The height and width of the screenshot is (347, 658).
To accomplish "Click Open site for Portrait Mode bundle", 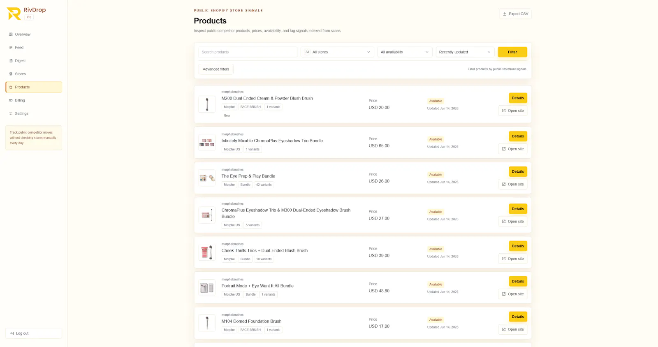I will pos(513,294).
